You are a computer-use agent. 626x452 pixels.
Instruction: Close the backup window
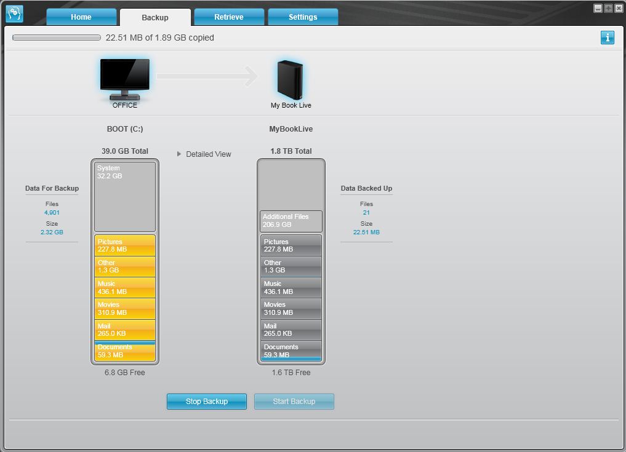pos(618,9)
